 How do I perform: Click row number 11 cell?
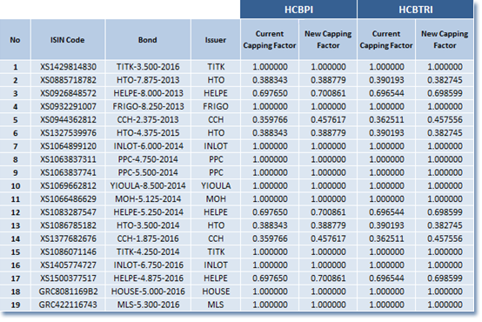click(x=15, y=199)
